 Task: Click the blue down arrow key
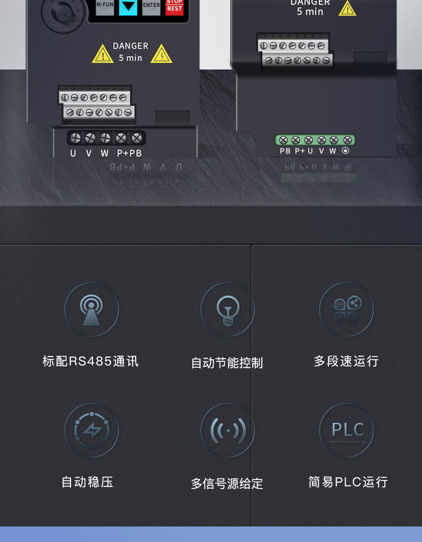[x=128, y=7]
